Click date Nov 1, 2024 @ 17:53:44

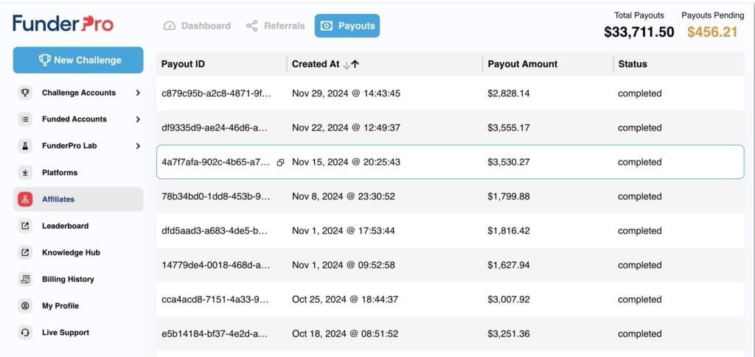(x=344, y=230)
